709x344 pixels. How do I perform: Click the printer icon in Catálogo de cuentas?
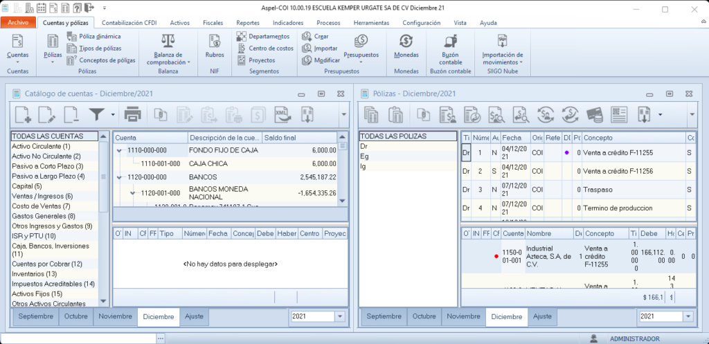click(133, 114)
